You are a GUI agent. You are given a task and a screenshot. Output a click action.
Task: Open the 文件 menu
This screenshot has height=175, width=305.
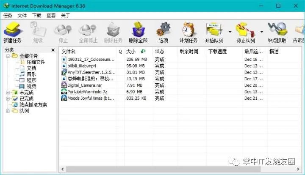22,16
